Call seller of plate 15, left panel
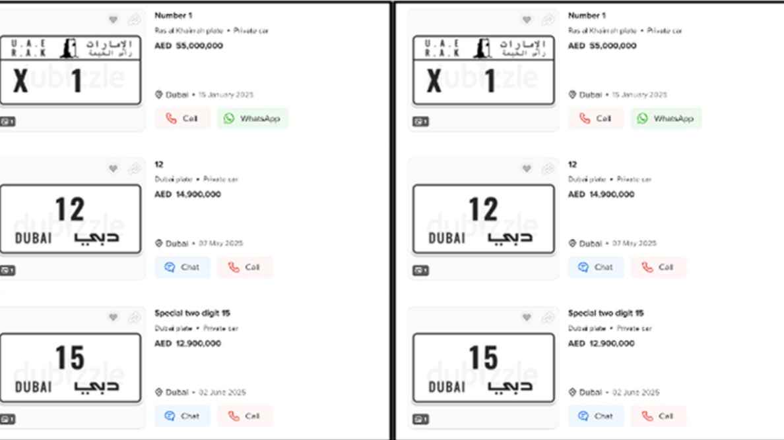This screenshot has width=784, height=440. (245, 416)
